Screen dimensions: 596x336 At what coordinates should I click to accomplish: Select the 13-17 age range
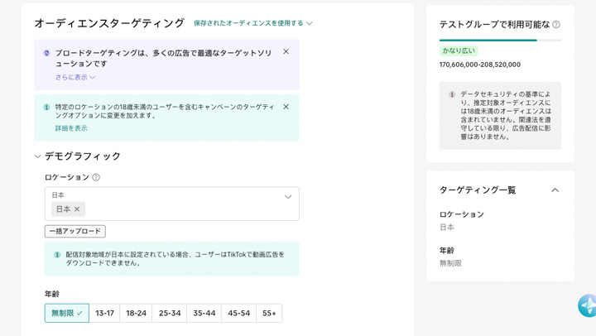(104, 313)
